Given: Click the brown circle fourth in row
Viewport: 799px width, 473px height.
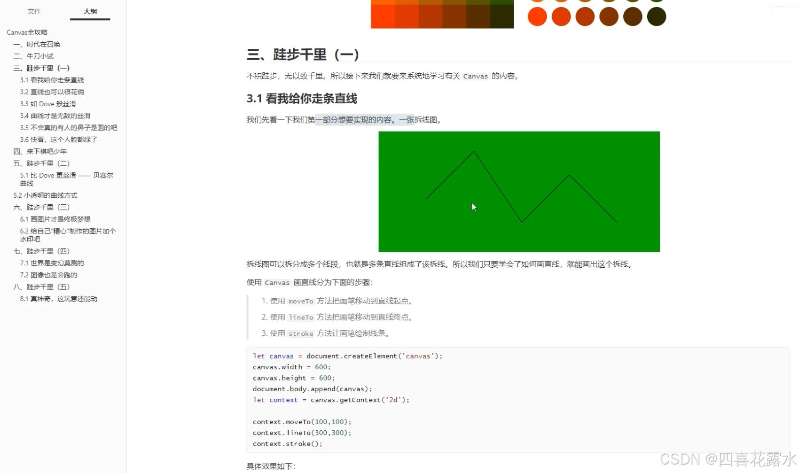Looking at the screenshot, I should (x=609, y=16).
